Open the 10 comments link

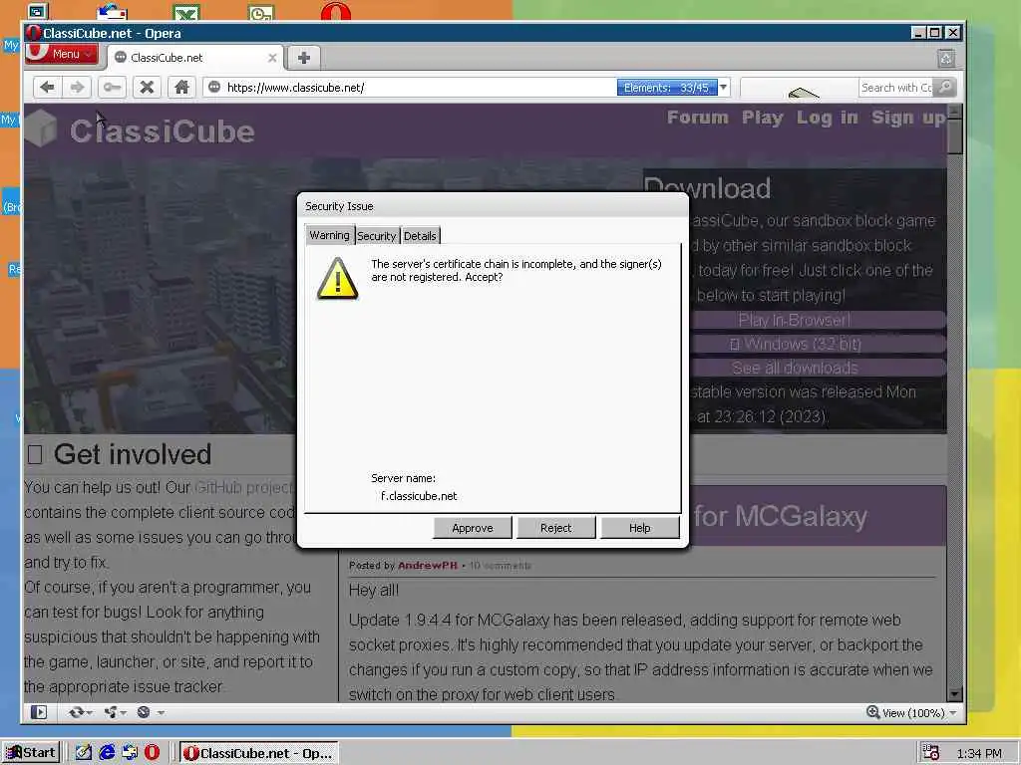coord(500,566)
